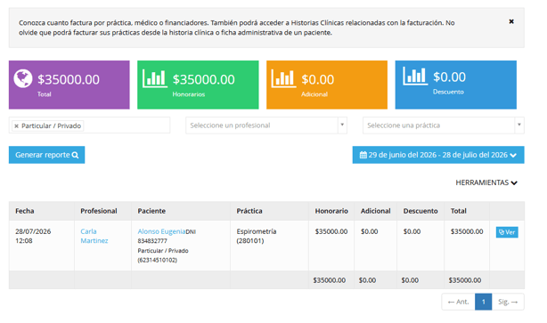
Task: Open professional Carla Martinez link
Action: [94, 236]
